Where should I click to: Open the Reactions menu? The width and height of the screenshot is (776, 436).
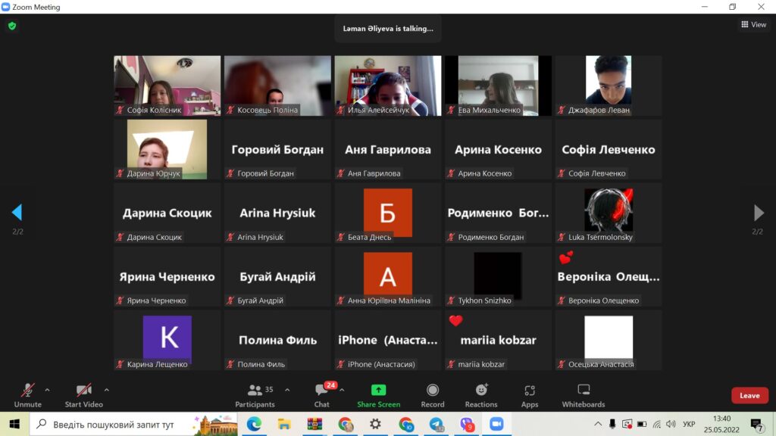481,394
